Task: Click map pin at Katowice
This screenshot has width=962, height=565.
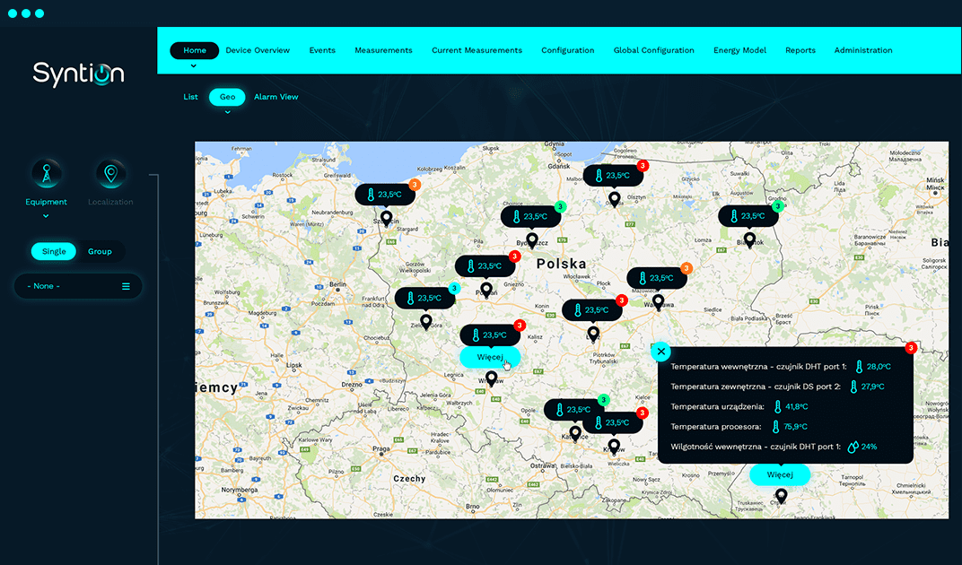Action: 575,433
